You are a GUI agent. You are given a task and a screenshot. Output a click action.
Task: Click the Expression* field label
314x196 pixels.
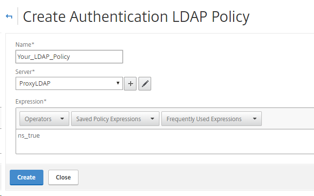31,101
